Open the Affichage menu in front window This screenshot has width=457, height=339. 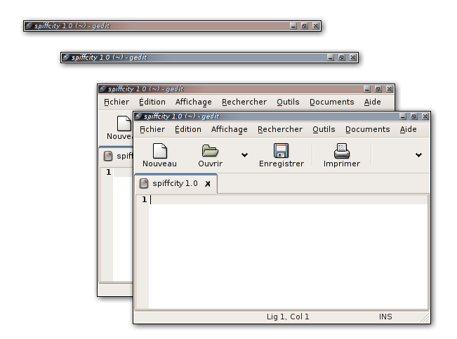point(229,129)
